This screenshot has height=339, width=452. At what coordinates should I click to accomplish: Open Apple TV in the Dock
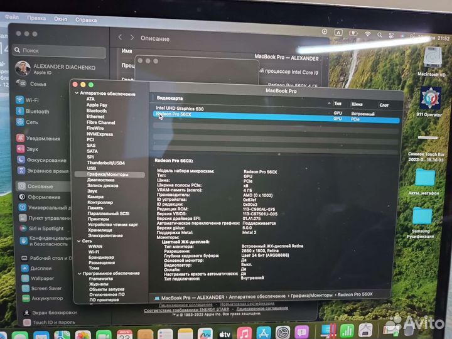tap(225, 334)
